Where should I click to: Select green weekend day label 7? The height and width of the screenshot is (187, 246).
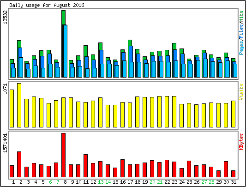pos(58,182)
